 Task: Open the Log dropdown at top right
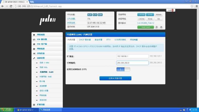(x=171, y=10)
